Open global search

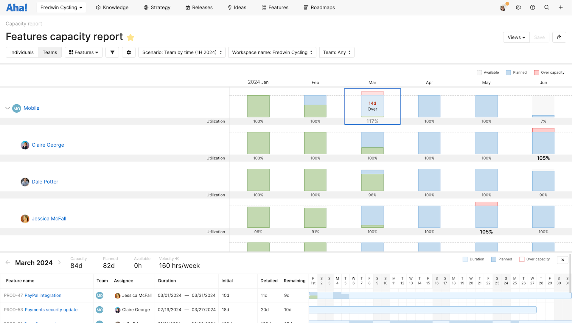[547, 7]
